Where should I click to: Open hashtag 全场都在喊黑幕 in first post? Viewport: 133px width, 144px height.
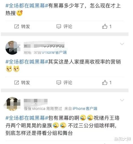pos(27,6)
